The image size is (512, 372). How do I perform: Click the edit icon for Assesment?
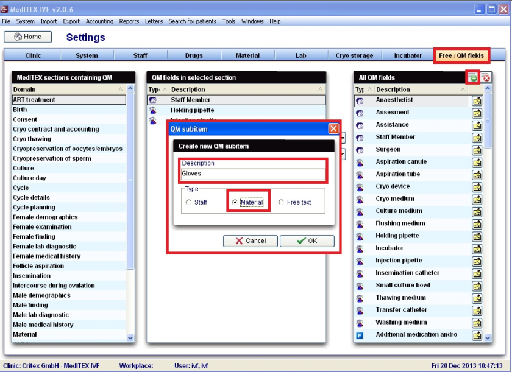(x=477, y=113)
